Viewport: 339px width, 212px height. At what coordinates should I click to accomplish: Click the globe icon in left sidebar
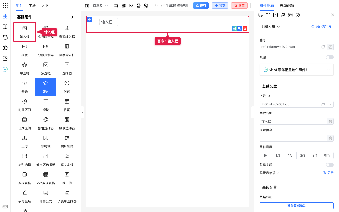[5, 48]
